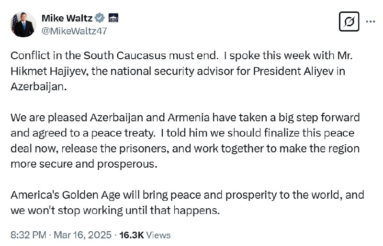Viewport: 383px width, 246px height.
Task: Click the government affiliation badge icon
Action: click(113, 18)
